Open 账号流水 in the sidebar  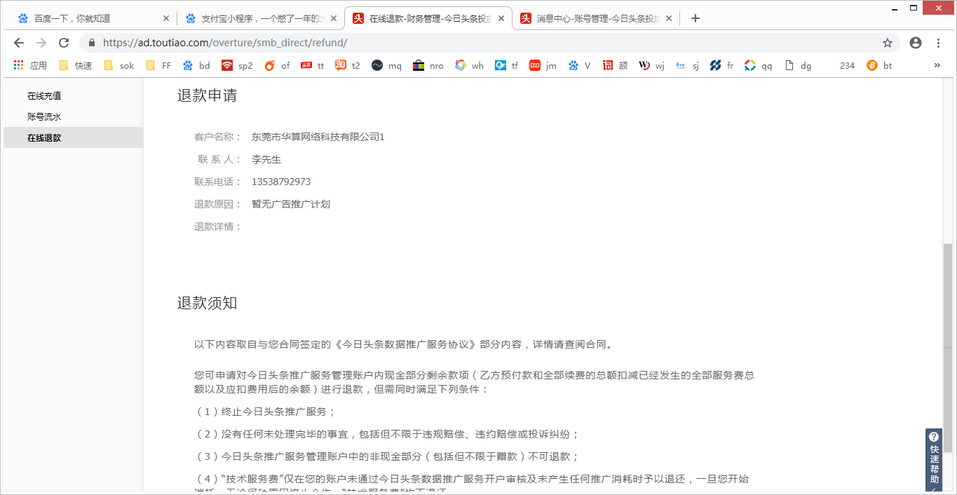point(44,117)
